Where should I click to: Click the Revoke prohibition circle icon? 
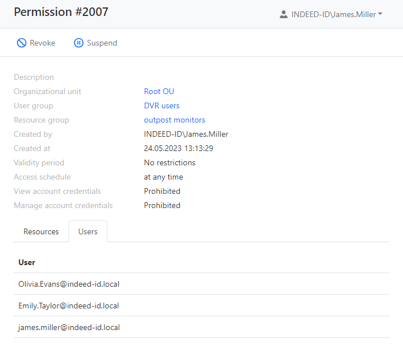[x=22, y=43]
